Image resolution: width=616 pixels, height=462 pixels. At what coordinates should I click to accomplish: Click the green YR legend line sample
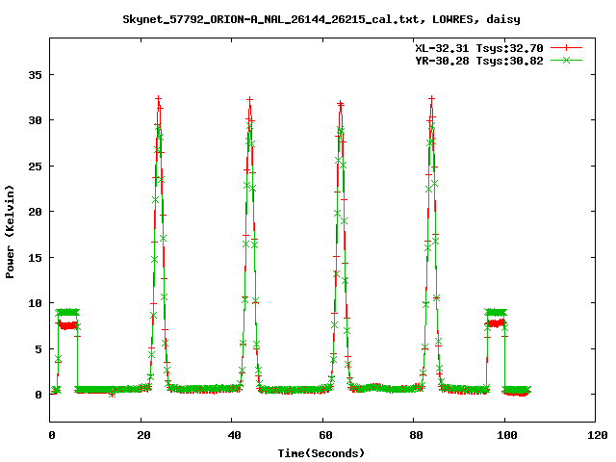pyautogui.click(x=566, y=60)
